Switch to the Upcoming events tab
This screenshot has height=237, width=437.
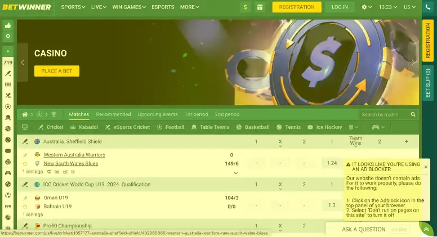pyautogui.click(x=158, y=114)
